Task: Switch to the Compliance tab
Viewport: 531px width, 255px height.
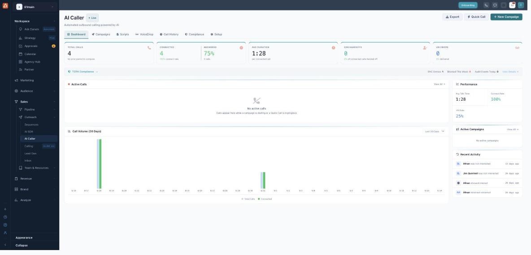Action: click(194, 34)
